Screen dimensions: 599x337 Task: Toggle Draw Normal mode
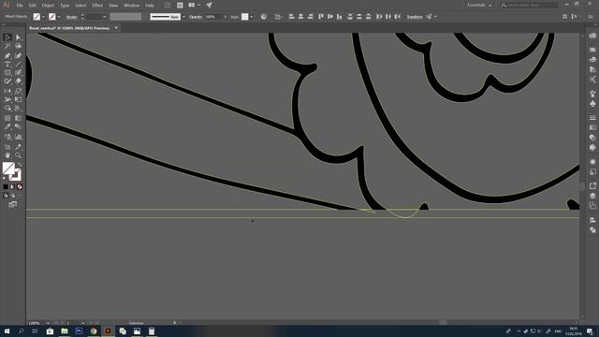(6, 196)
